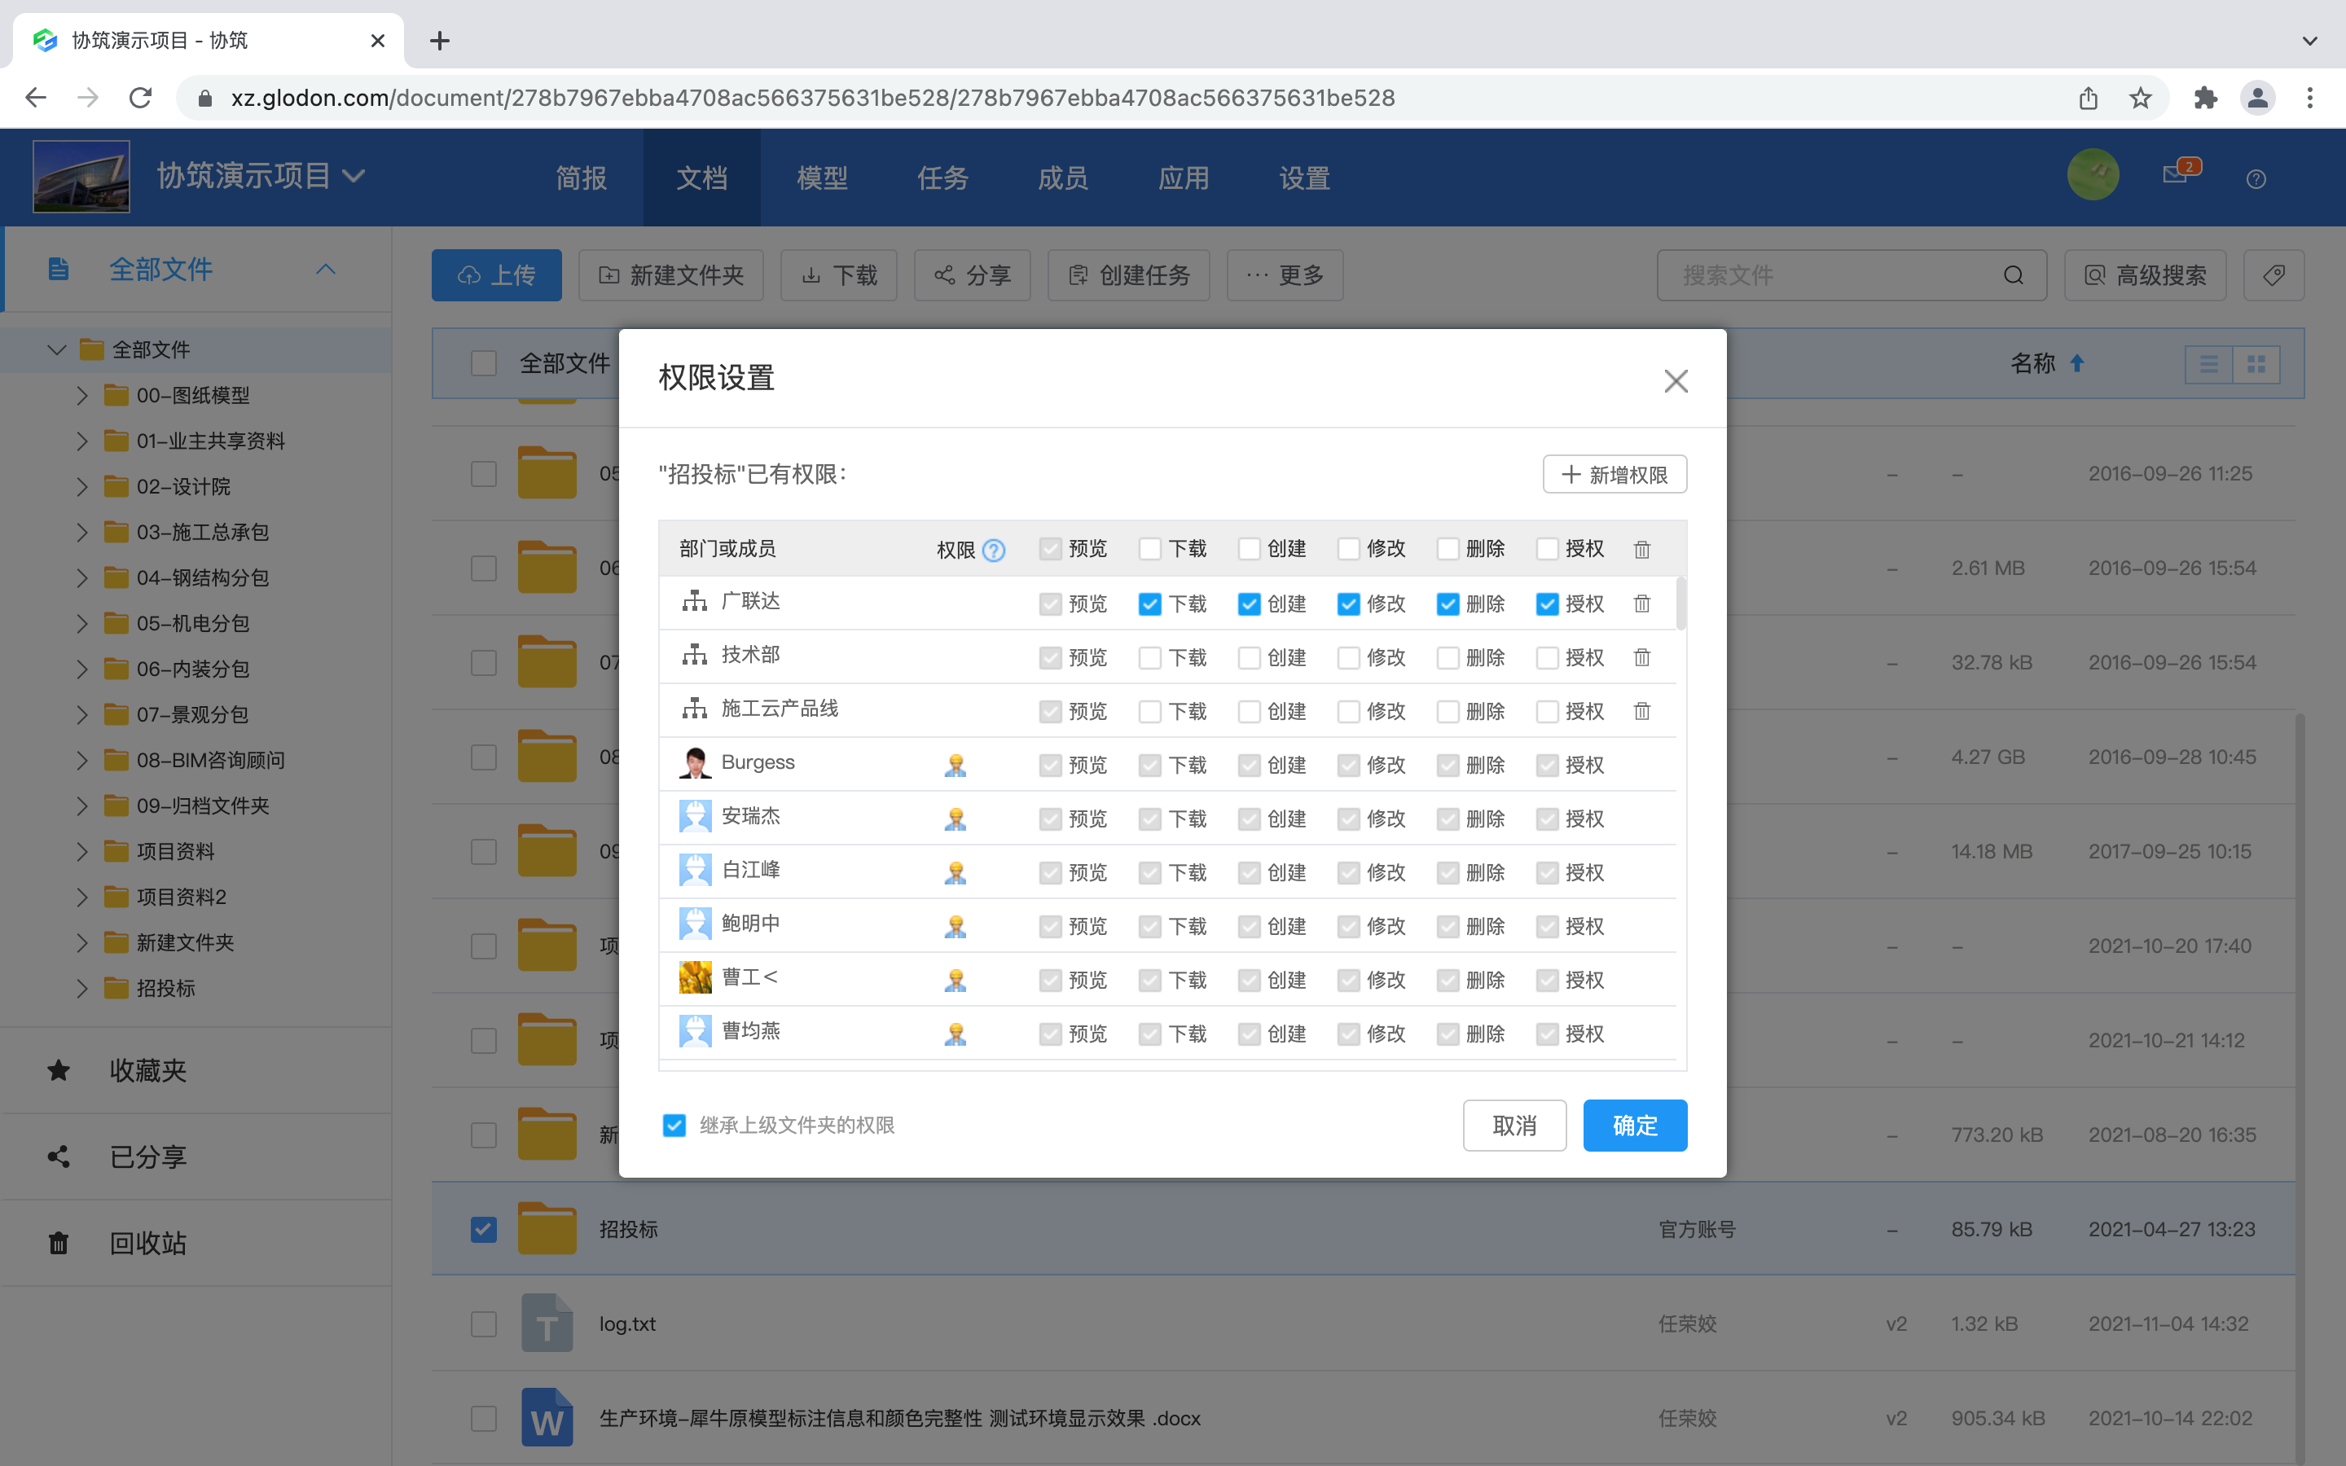
Task: Click the search magnifier in search bar
Action: coord(2014,275)
